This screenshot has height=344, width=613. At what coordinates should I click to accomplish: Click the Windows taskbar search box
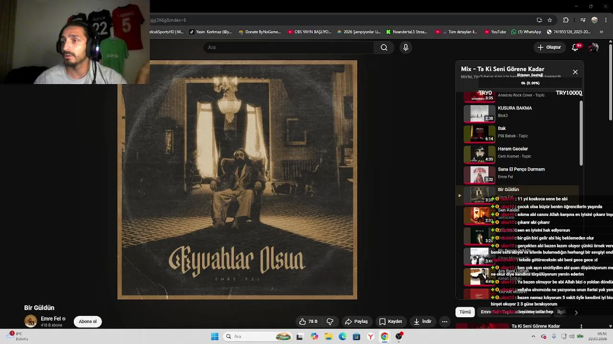click(x=259, y=336)
